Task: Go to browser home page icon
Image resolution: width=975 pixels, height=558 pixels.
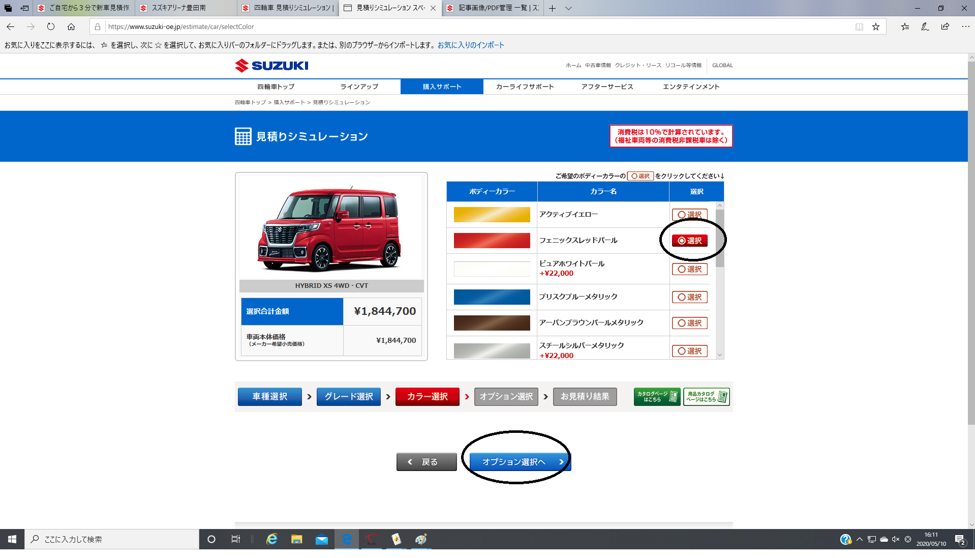Action: point(71,26)
